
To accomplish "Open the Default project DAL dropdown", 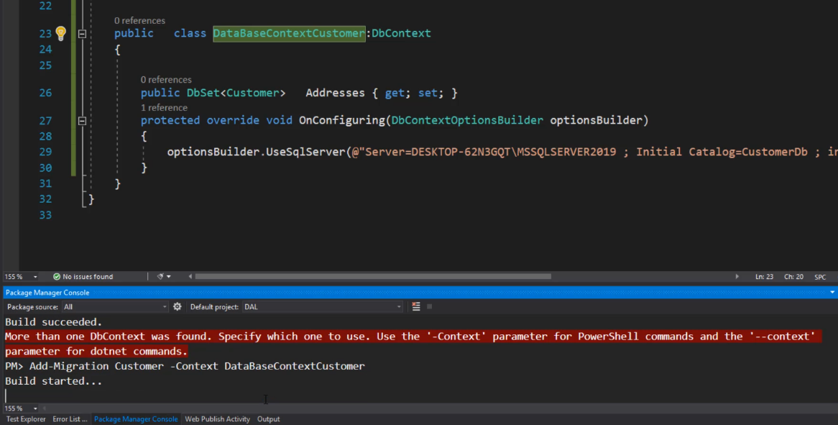I will coord(322,307).
